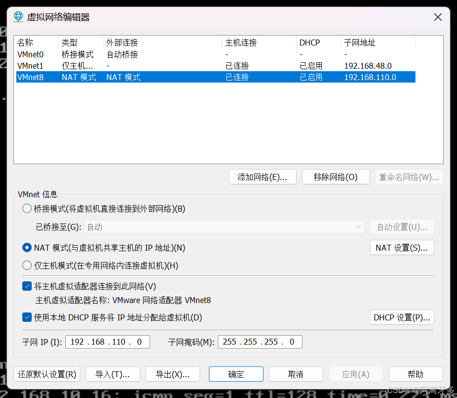Screen dimensions: 457x398
Task: Click the Virtual Network Editor globe icon
Action: tap(18, 17)
